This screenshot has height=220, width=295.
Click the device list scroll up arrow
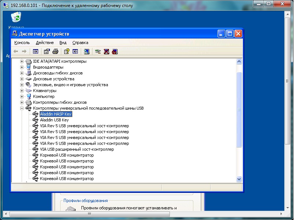click(x=239, y=62)
